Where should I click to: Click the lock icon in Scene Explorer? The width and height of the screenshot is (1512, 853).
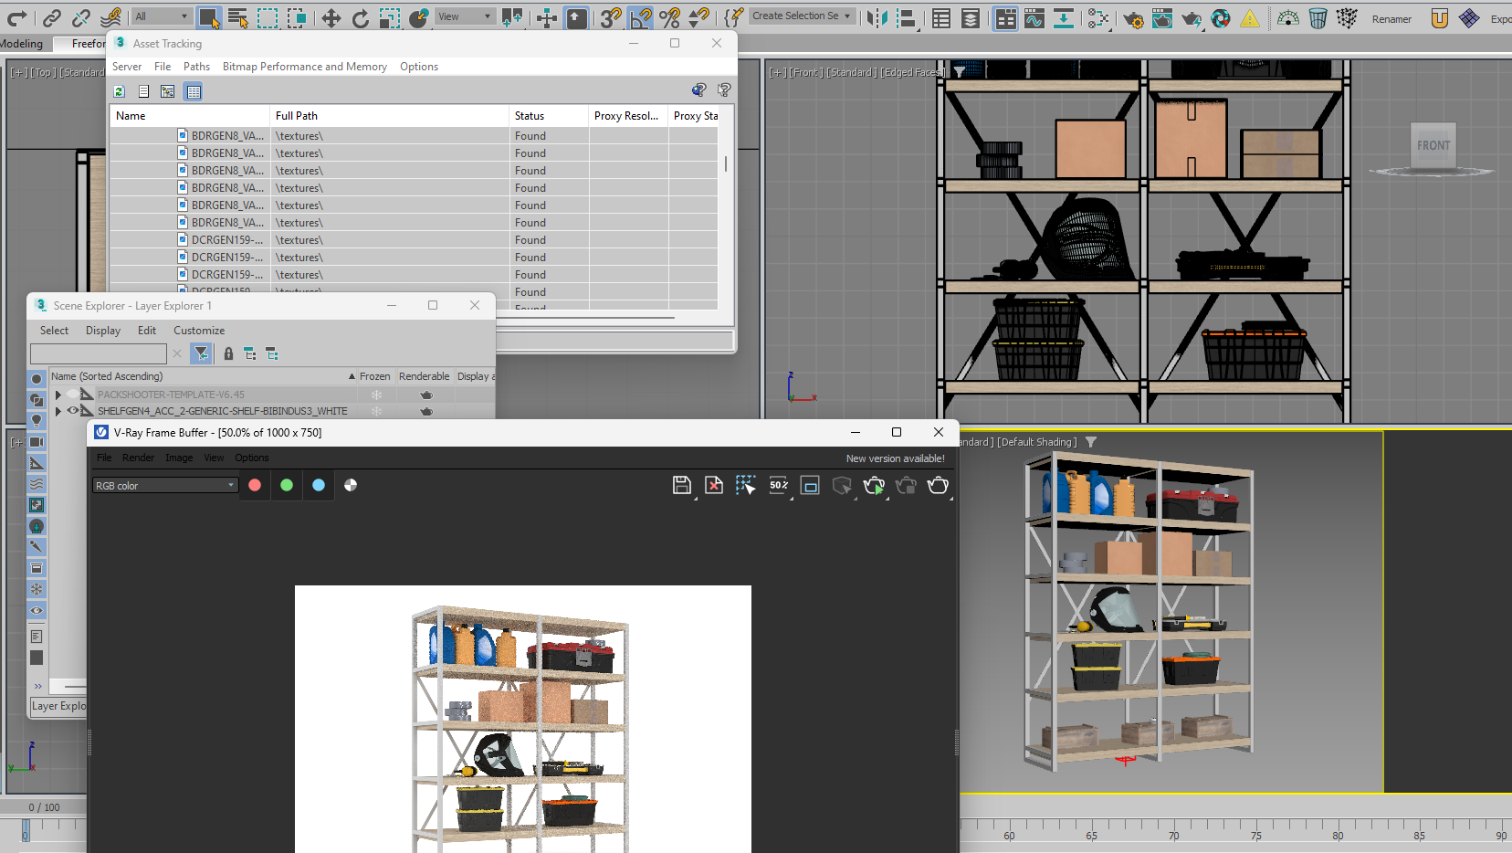pyautogui.click(x=228, y=353)
